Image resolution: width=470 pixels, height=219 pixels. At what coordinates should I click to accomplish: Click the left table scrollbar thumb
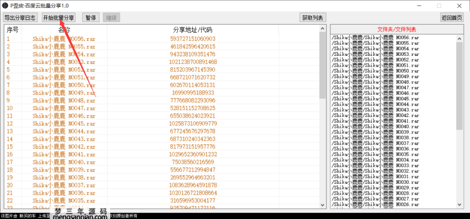pos(323,65)
